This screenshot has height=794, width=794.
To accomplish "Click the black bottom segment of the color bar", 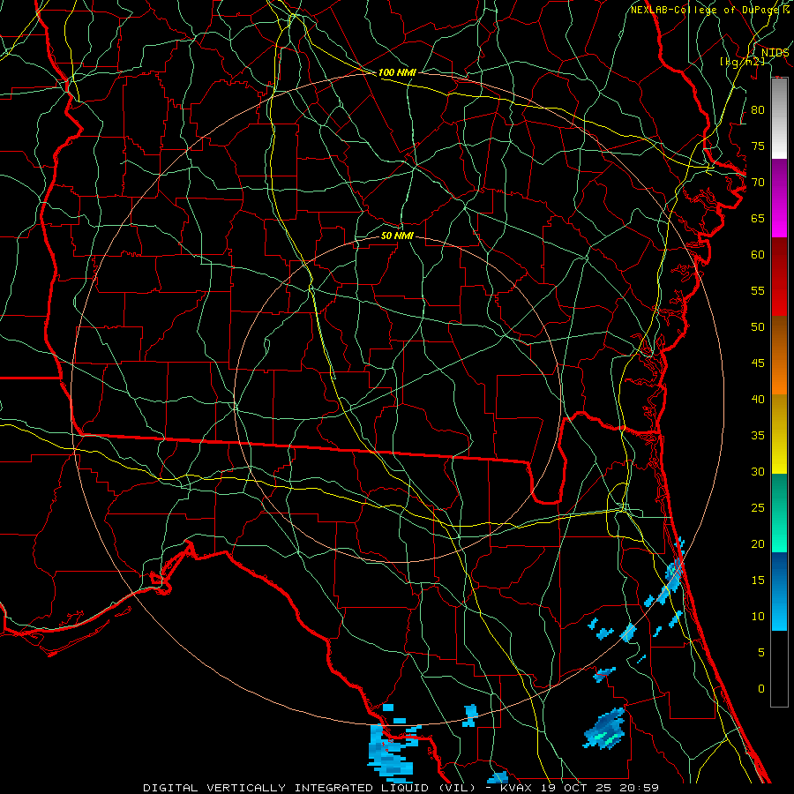I will (779, 669).
